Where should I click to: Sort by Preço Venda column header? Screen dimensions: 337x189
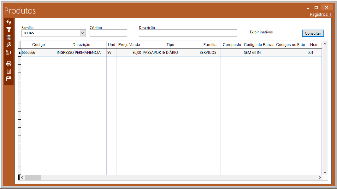point(129,45)
